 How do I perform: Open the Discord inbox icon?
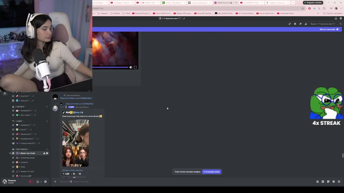click(x=336, y=18)
